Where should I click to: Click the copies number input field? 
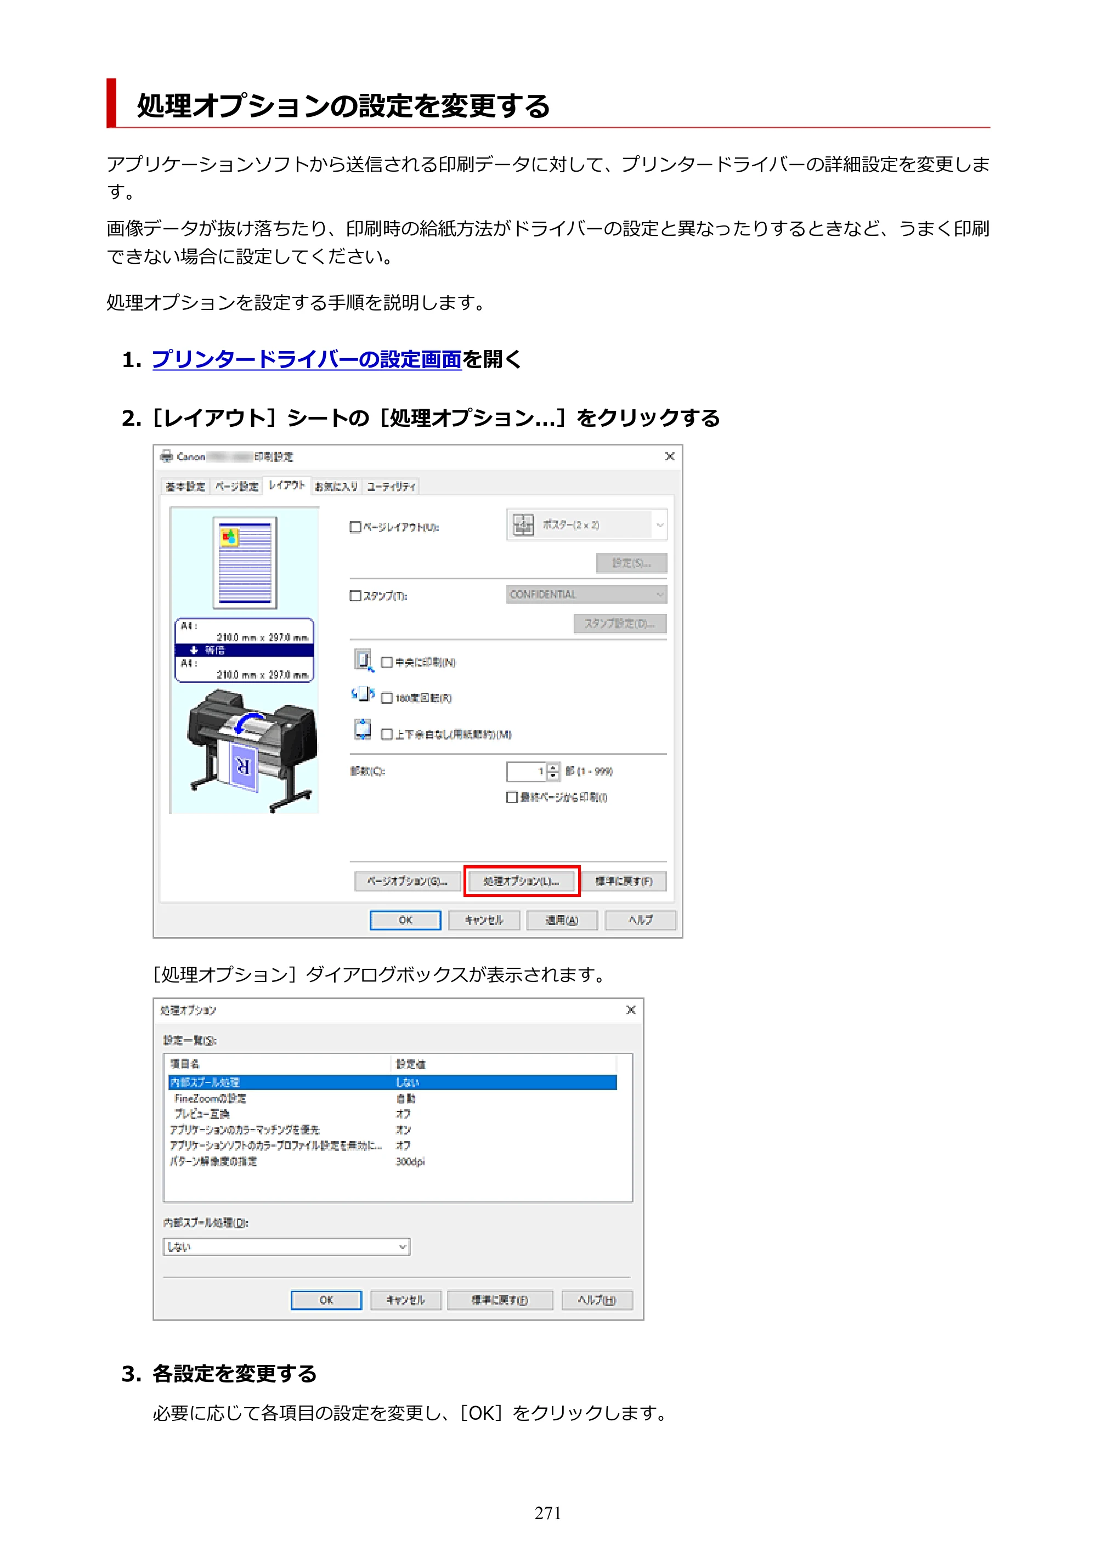tap(526, 771)
